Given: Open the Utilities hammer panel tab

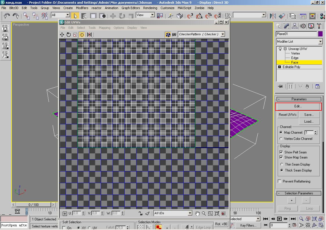Looking at the screenshot, I should point(319,26).
